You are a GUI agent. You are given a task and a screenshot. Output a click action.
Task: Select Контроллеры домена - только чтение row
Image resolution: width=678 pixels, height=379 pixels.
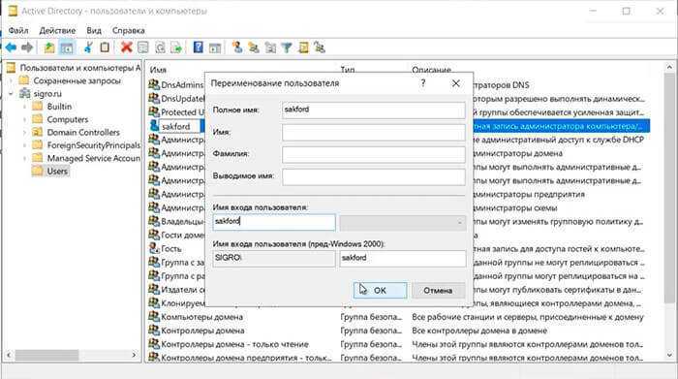pos(234,345)
